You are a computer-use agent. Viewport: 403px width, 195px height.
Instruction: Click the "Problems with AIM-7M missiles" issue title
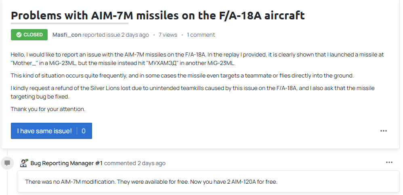[x=157, y=15]
